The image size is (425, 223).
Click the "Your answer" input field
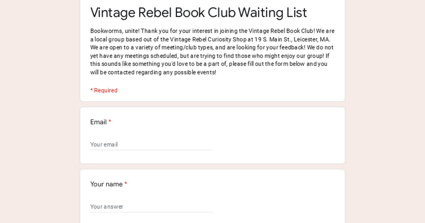pyautogui.click(x=151, y=206)
